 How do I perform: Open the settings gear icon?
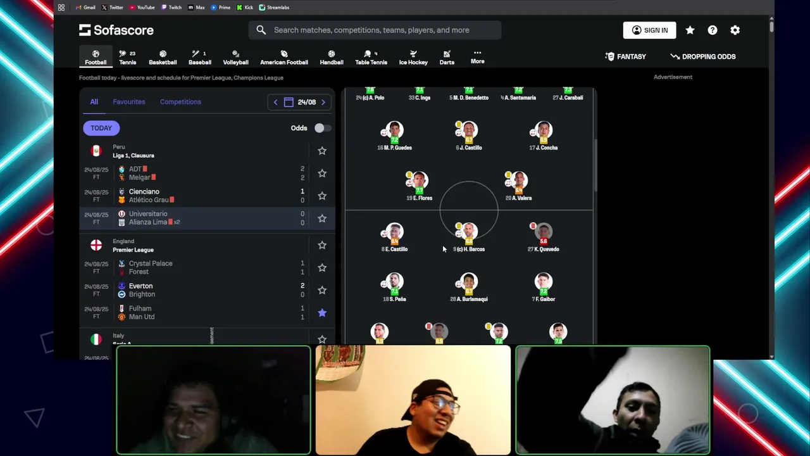pyautogui.click(x=735, y=30)
